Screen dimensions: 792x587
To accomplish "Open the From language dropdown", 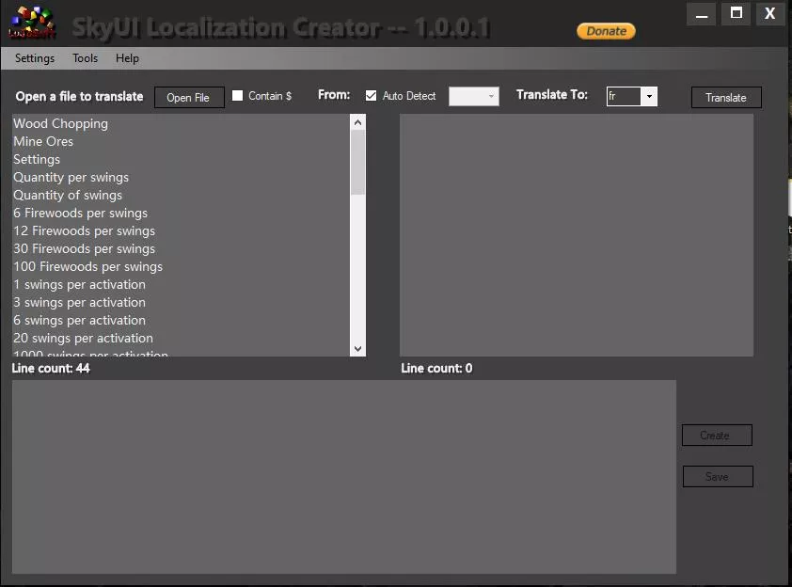I will point(474,97).
